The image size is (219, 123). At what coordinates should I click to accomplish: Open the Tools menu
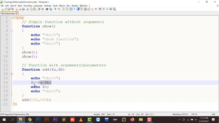click(x=55, y=6)
